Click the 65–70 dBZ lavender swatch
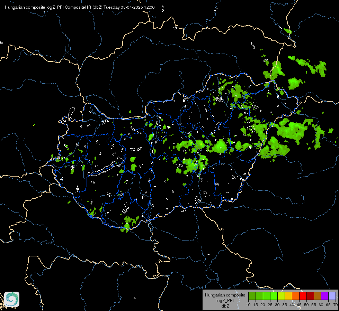The height and width of the screenshot is (311, 339). click(x=332, y=296)
